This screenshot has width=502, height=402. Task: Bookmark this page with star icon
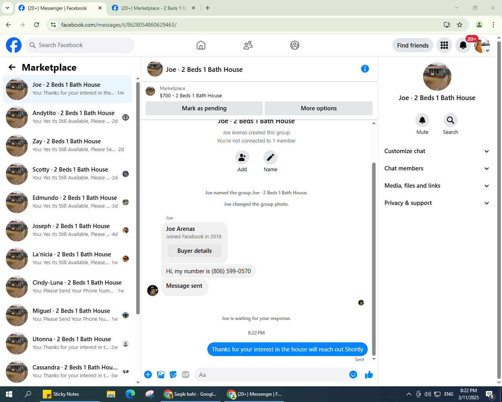coord(460,25)
